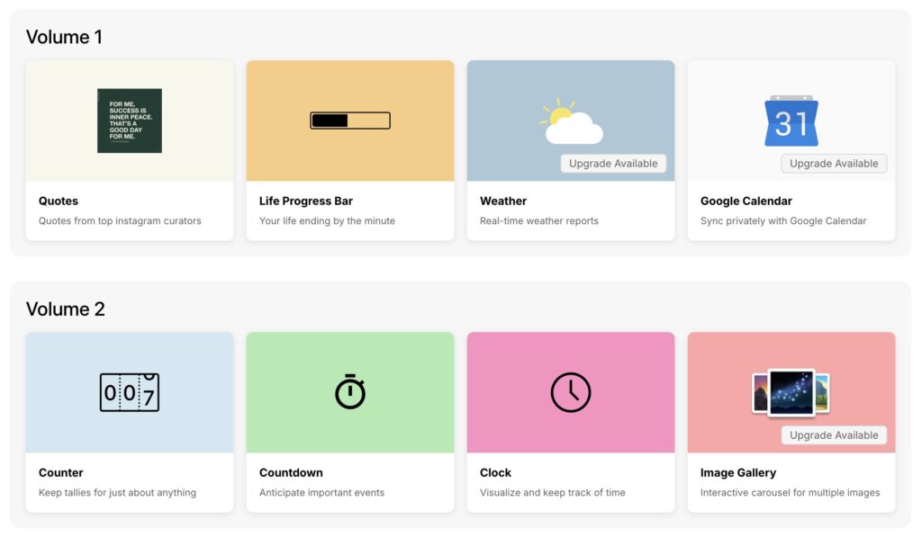Screen dimensions: 922x537
Task: Select the Google Calendar title text
Action: tap(746, 201)
